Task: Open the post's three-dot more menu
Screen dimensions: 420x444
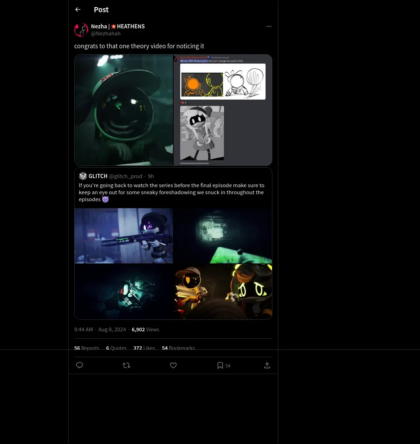Action: tap(269, 26)
